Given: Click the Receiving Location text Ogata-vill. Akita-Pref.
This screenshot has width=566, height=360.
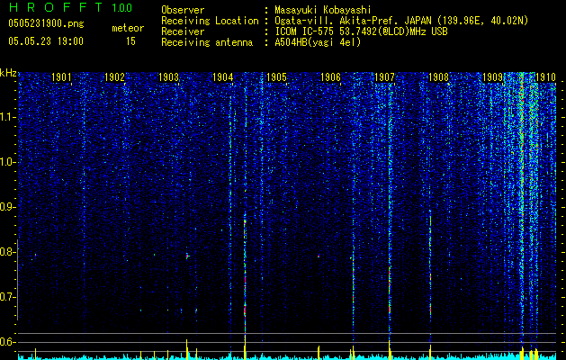Looking at the screenshot, I should click(336, 21).
